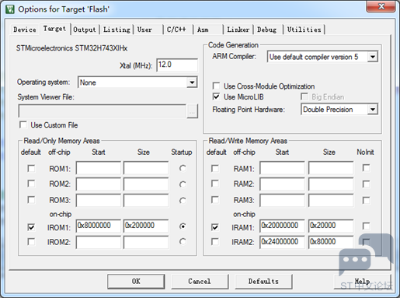Click the Xtal (MHz) input field

(x=177, y=65)
